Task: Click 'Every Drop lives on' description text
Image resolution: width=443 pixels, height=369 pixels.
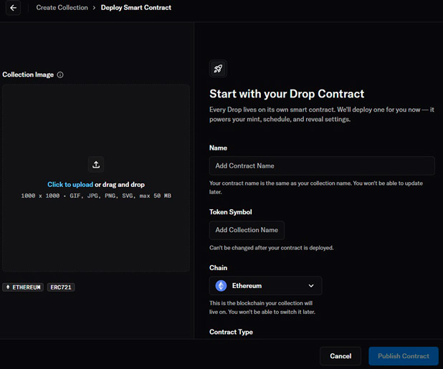Action: click(322, 115)
